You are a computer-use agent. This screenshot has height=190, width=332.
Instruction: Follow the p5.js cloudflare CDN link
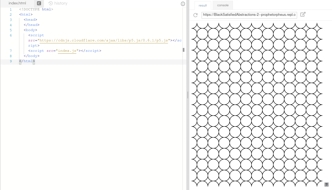[104, 40]
